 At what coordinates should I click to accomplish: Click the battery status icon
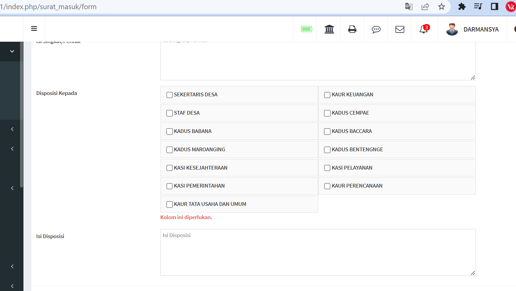(x=305, y=30)
